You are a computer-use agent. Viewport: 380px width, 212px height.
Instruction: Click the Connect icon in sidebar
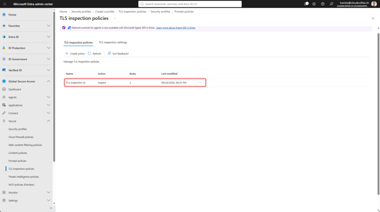(4, 113)
